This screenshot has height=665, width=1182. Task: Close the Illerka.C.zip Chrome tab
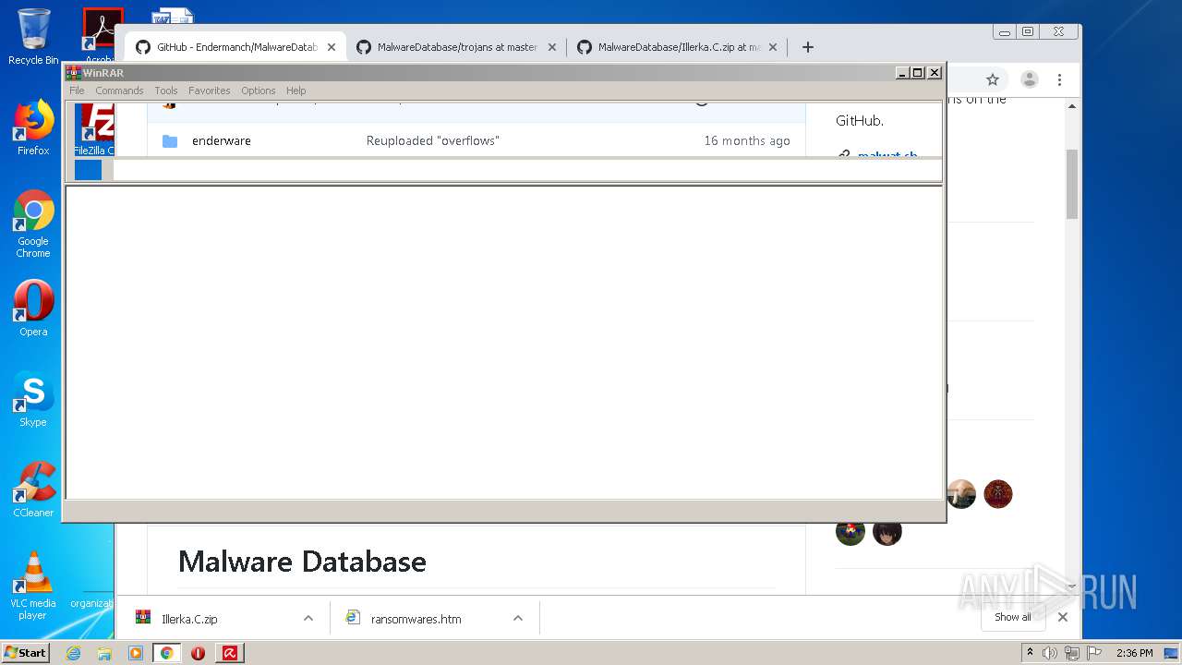(773, 47)
